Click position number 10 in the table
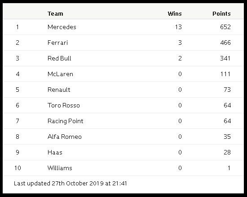 tap(18, 168)
